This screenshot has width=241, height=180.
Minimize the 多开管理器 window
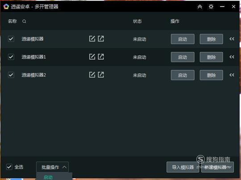tap(222, 7)
